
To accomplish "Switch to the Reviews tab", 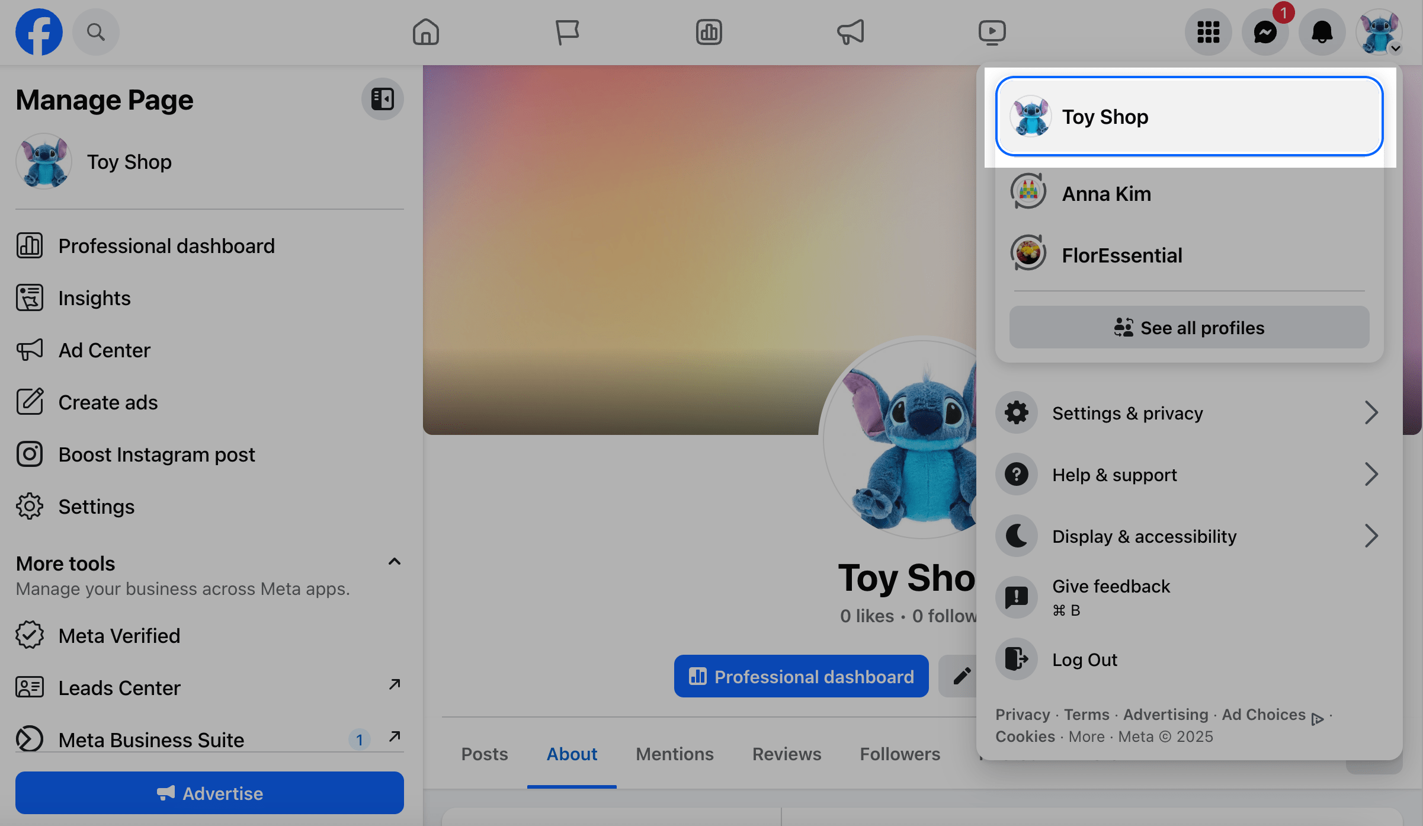I will [786, 754].
